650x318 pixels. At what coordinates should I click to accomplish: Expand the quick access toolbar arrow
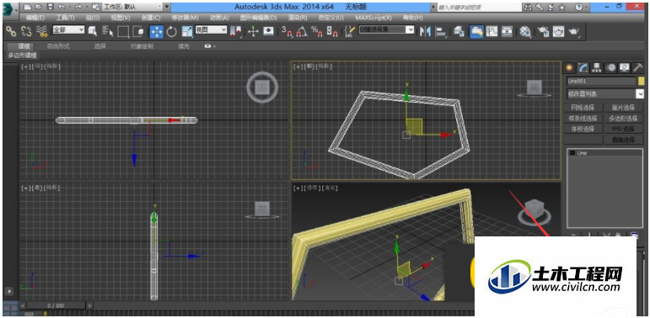(x=167, y=7)
